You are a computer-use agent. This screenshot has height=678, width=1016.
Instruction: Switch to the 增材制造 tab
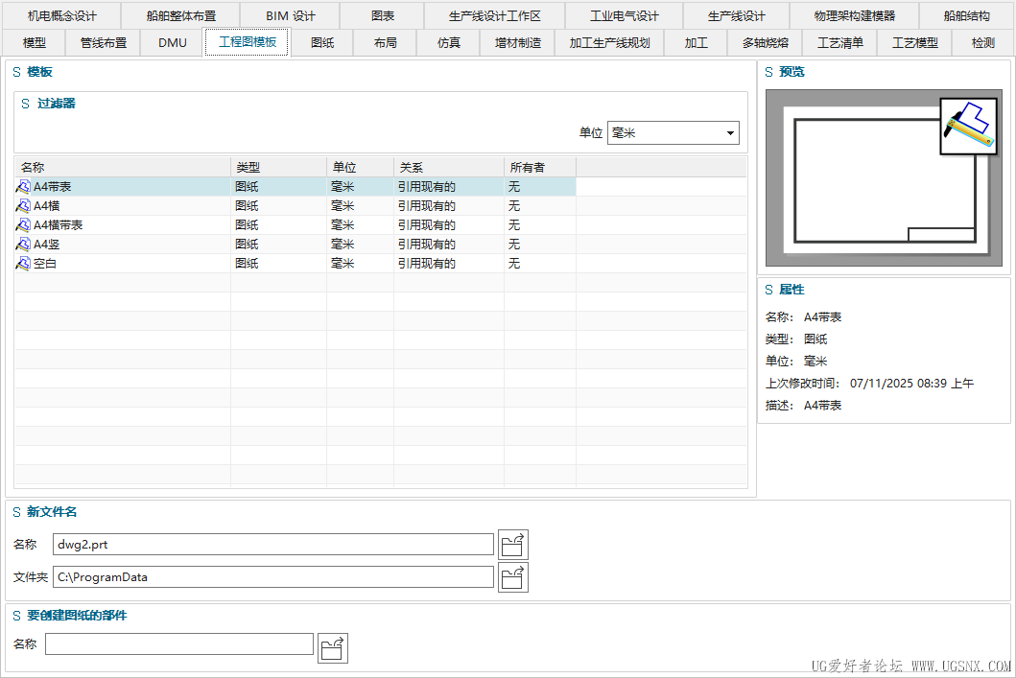(x=517, y=43)
